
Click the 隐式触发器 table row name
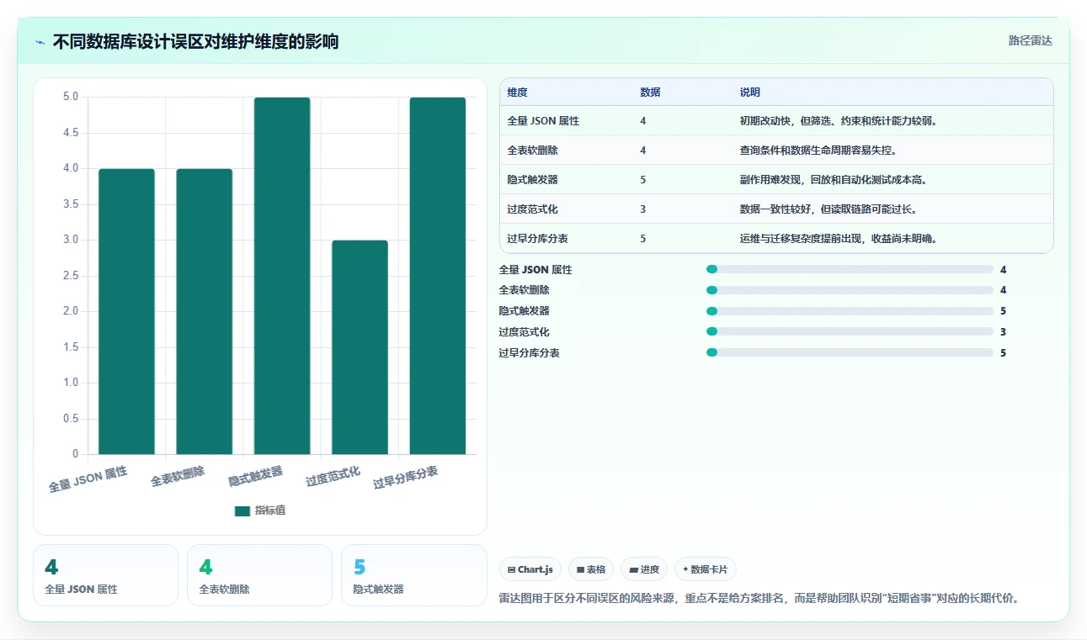click(x=533, y=180)
